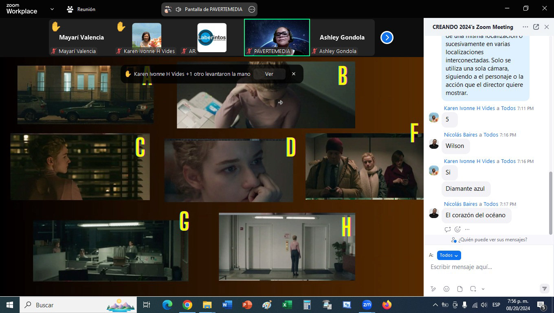
Task: Click the blue arrow to show more participants
Action: [x=386, y=37]
